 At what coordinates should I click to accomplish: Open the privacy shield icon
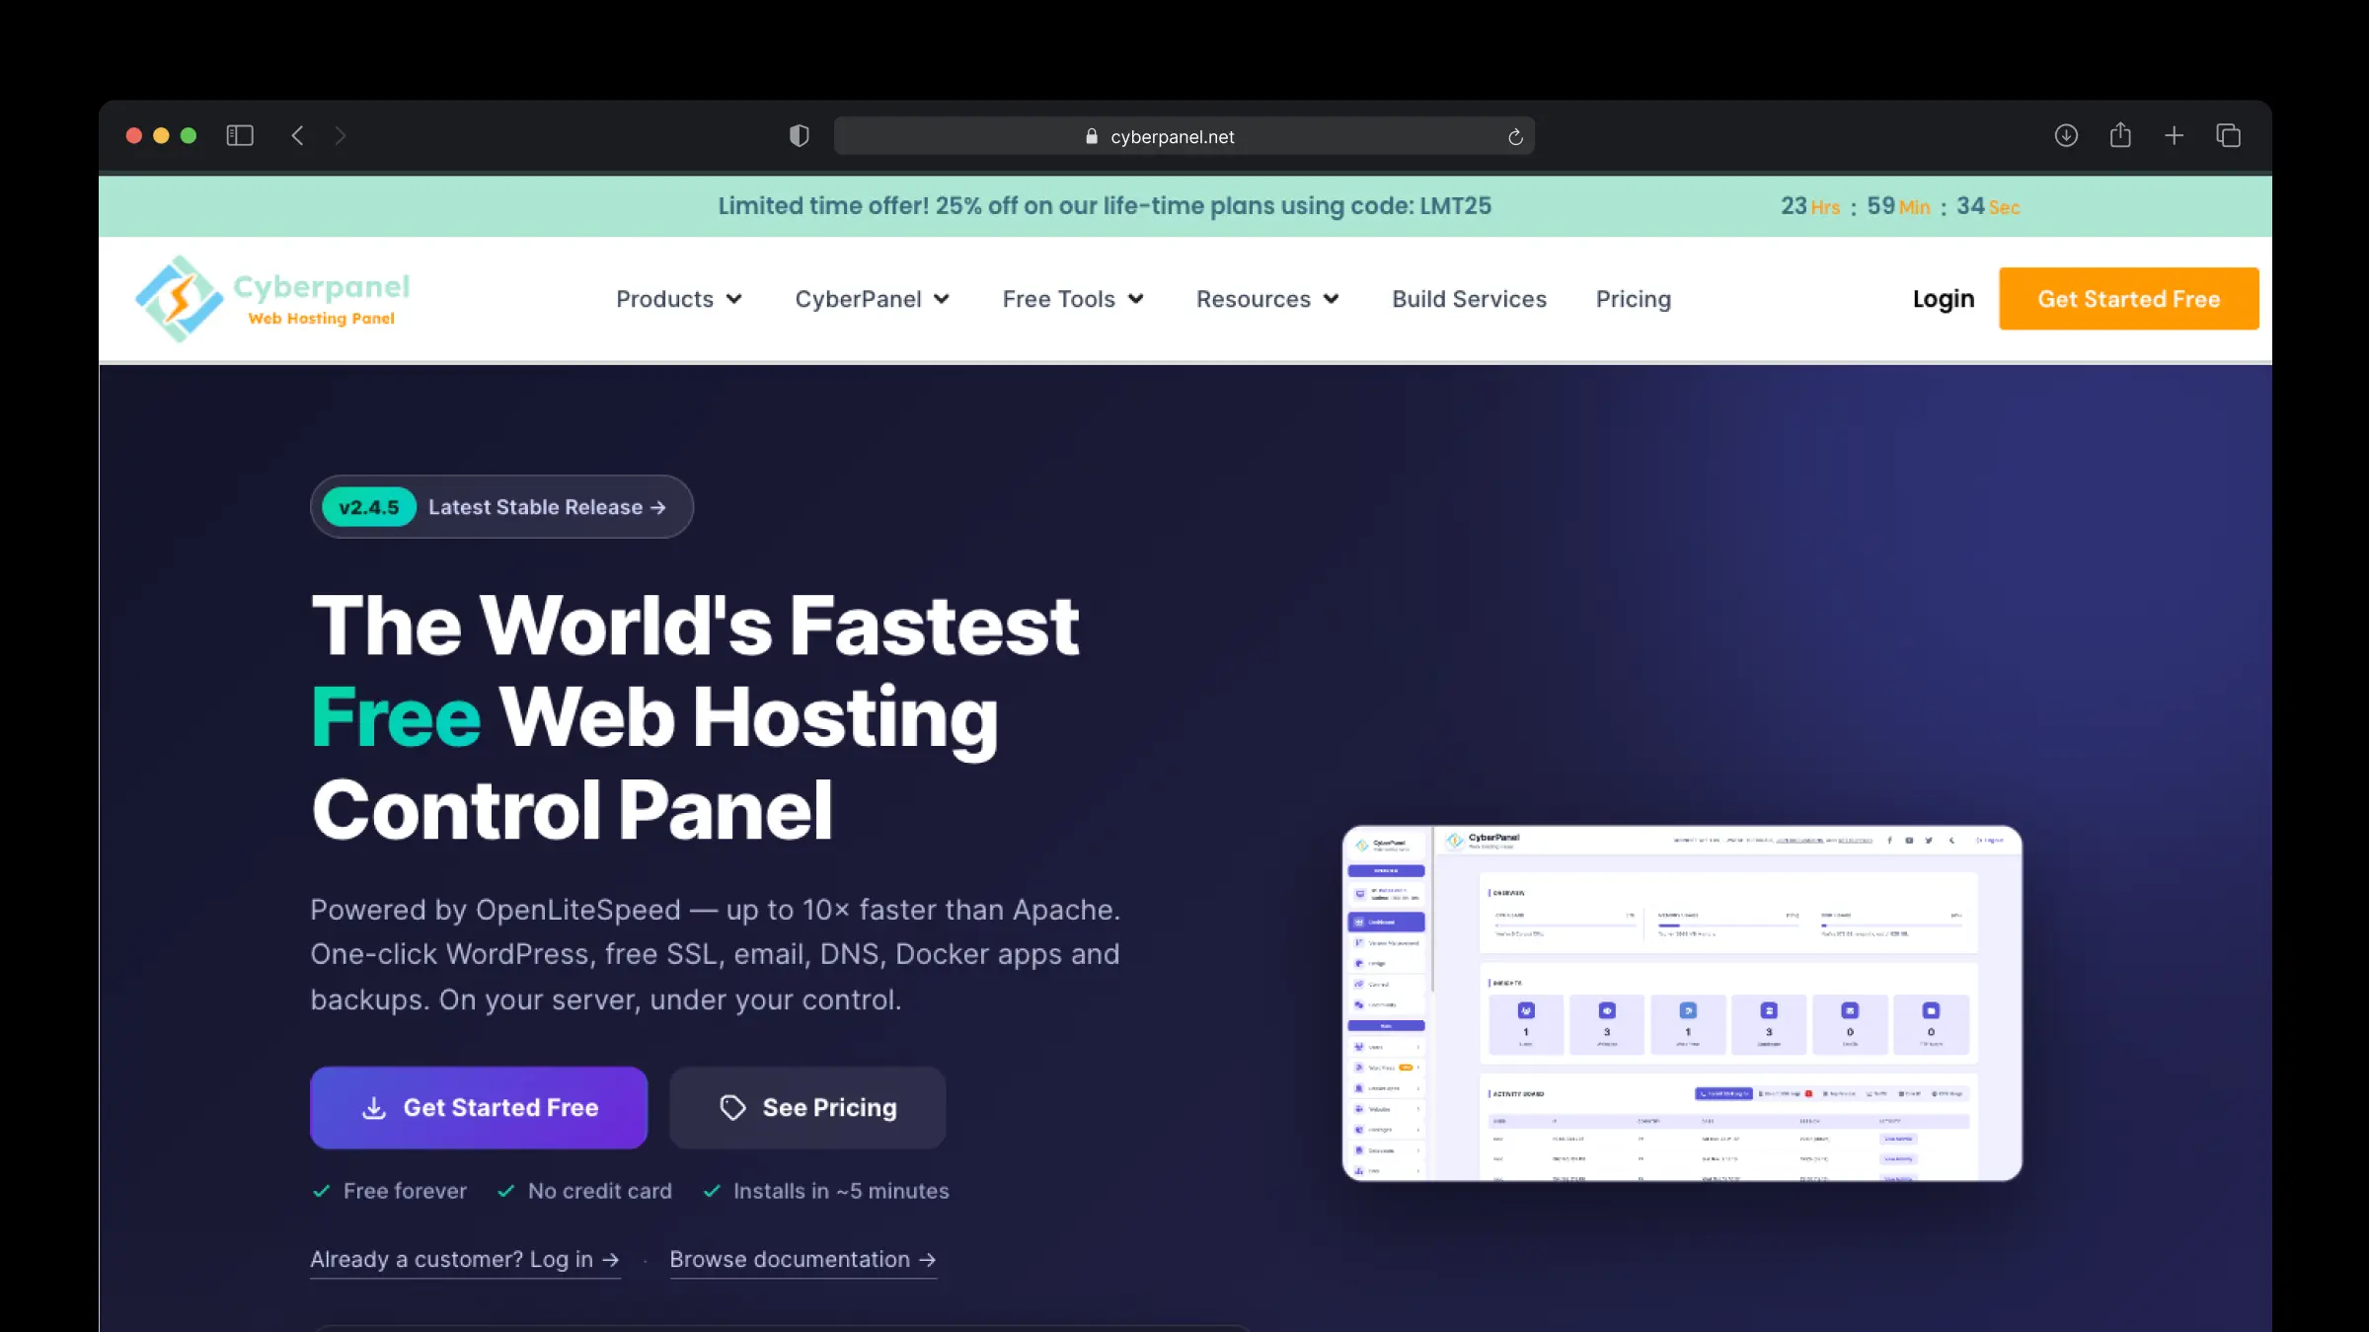[x=800, y=136]
